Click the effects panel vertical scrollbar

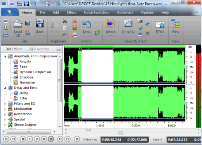tap(59, 80)
